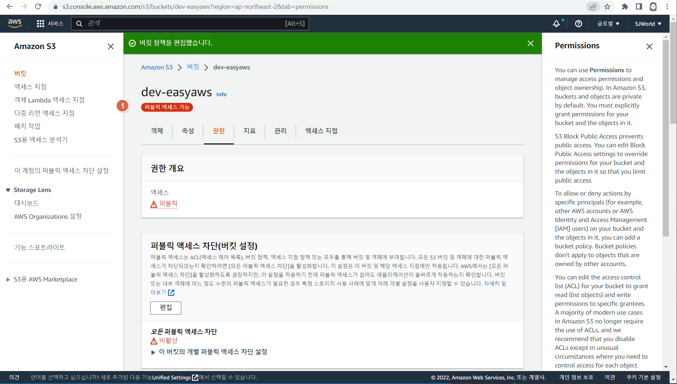677x384 pixels.
Task: Click the Info link next to dev-easyaws
Action: click(x=221, y=94)
